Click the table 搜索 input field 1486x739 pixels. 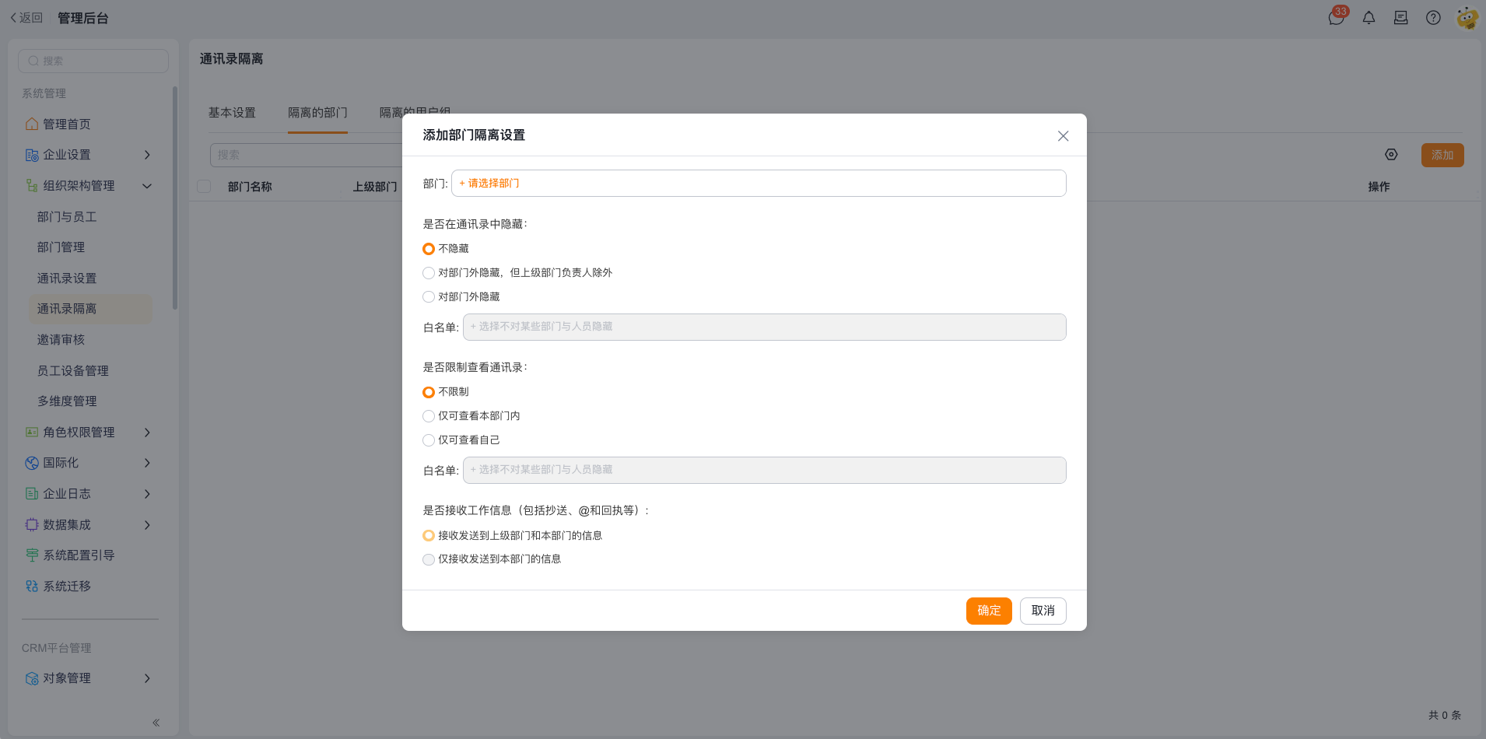click(x=306, y=155)
